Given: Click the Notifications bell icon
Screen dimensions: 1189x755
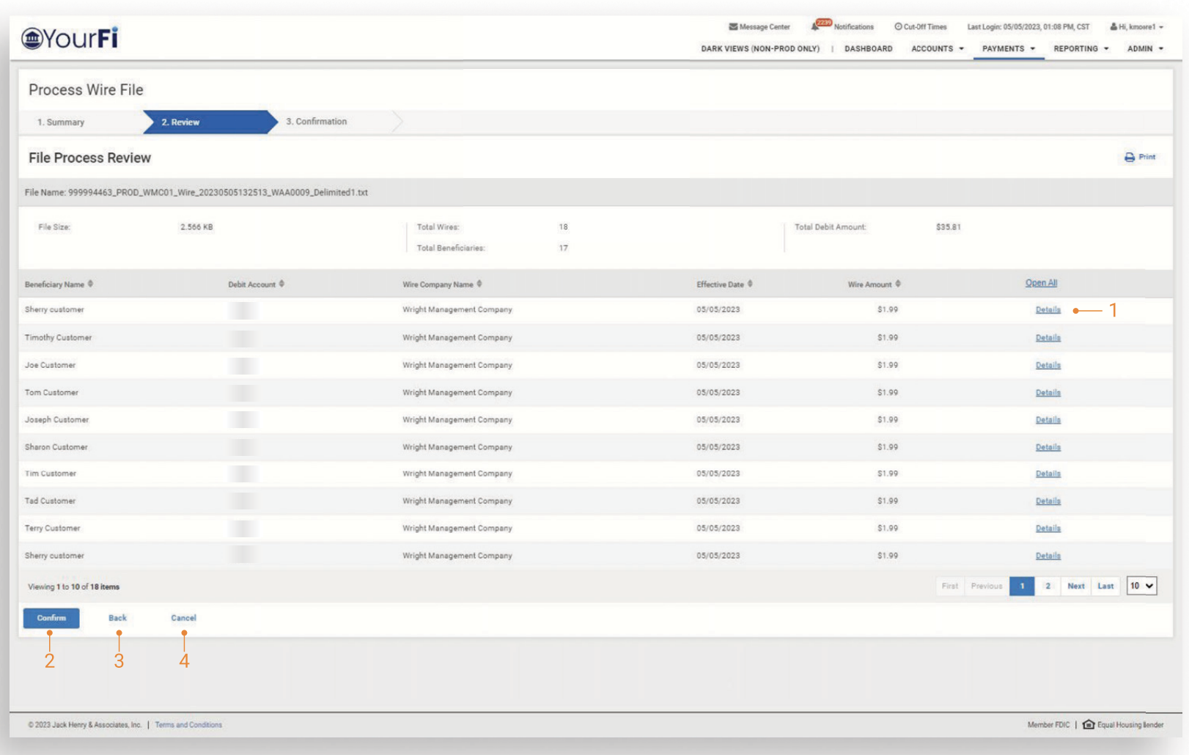Looking at the screenshot, I should pos(815,27).
